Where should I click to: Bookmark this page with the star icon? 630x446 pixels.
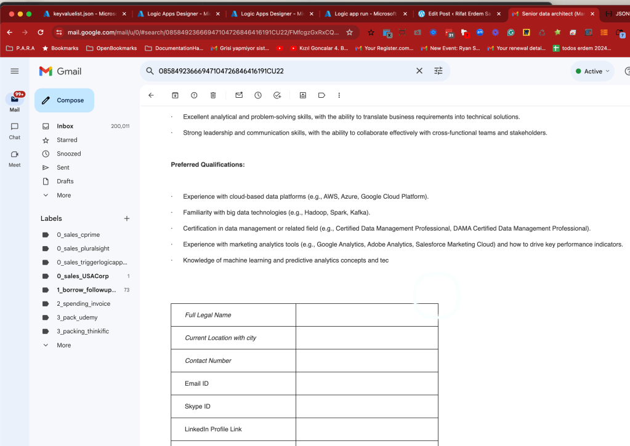[x=350, y=32]
